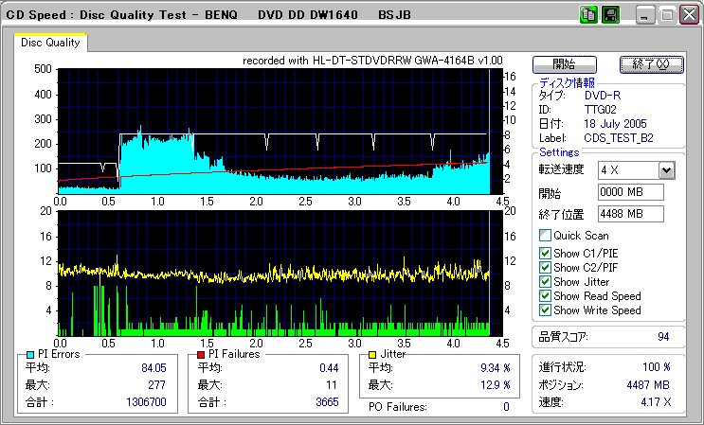This screenshot has width=704, height=425.
Task: Click the red PI Failures legend square
Action: pyautogui.click(x=201, y=354)
